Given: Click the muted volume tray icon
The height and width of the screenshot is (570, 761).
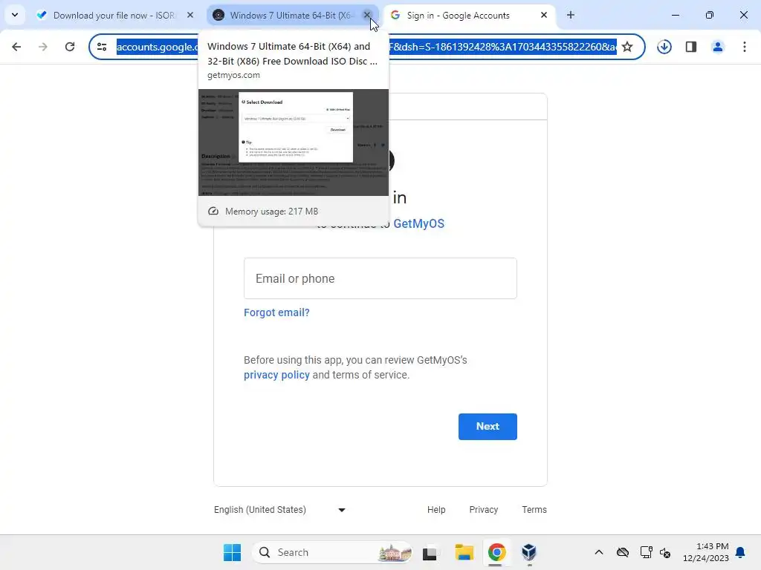Looking at the screenshot, I should coord(665,552).
